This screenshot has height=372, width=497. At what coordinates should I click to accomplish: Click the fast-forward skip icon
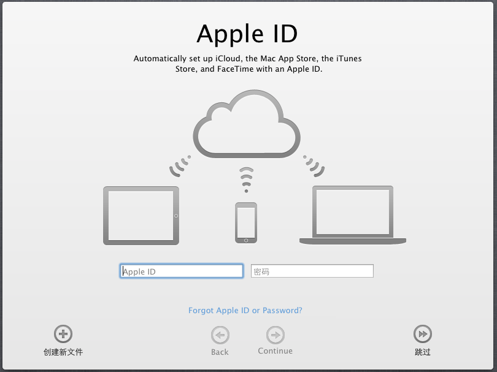pyautogui.click(x=422, y=334)
